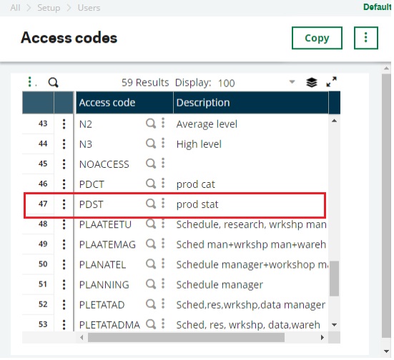Open the grid options dots menu
The image size is (394, 360).
pos(30,82)
